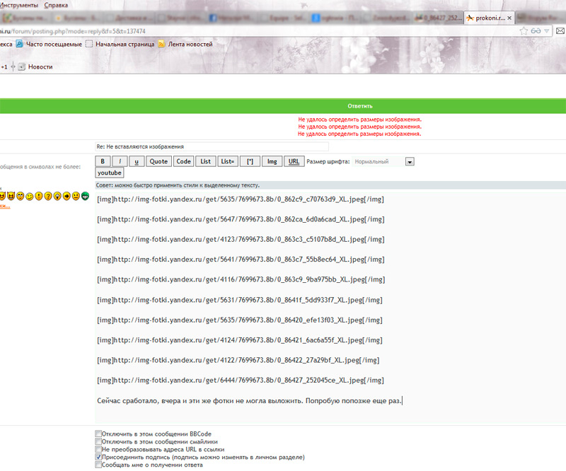This screenshot has height=471, width=566.
Task: Open the Размер шрифта font size dropdown
Action: point(409,161)
